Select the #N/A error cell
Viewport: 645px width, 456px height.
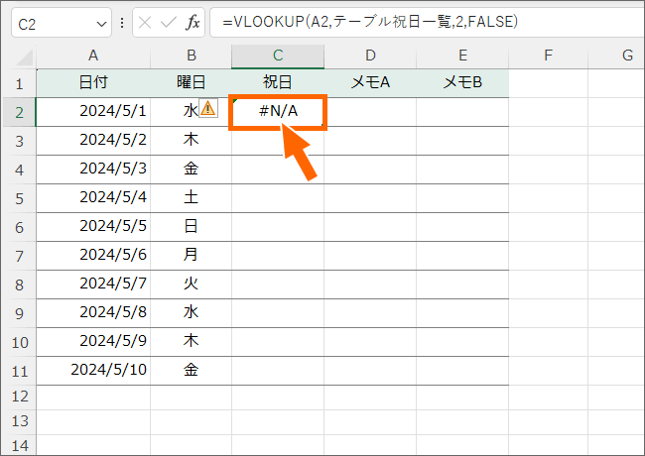[x=278, y=112]
